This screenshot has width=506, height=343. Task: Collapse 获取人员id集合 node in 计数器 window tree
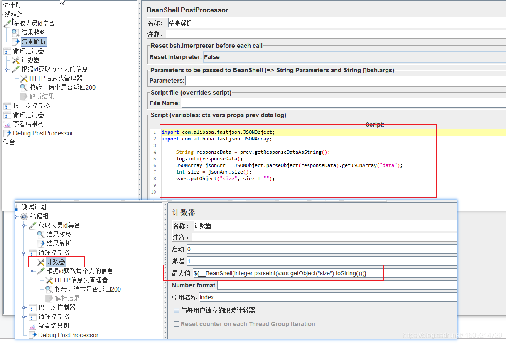pos(24,225)
